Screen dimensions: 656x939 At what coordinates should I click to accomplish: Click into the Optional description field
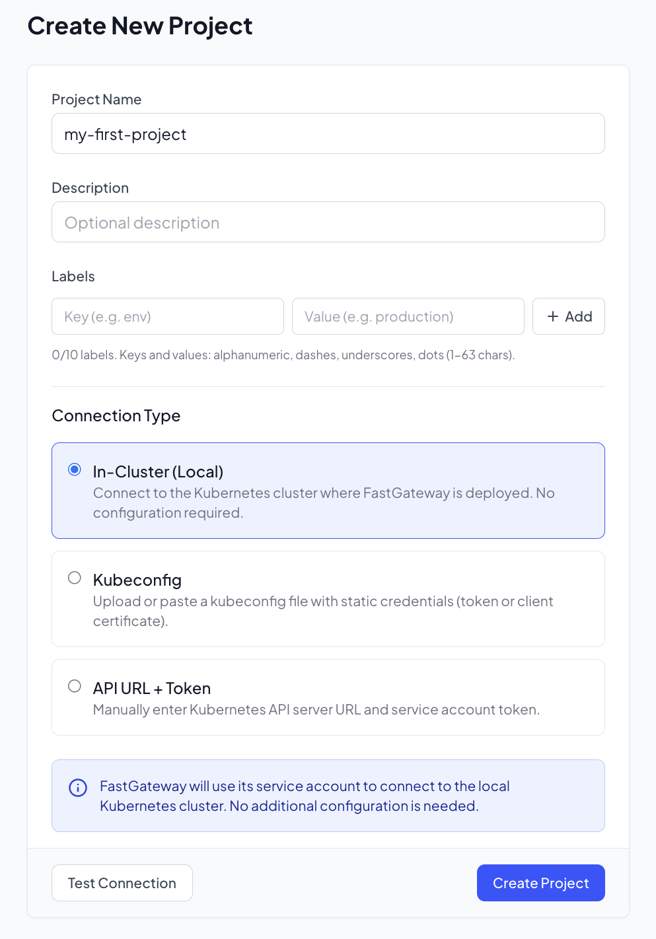tap(328, 223)
